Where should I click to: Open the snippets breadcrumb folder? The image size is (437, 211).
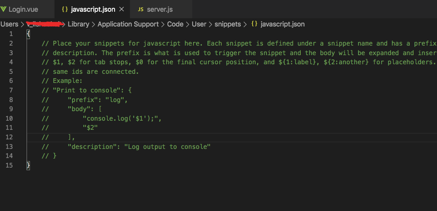pyautogui.click(x=227, y=24)
